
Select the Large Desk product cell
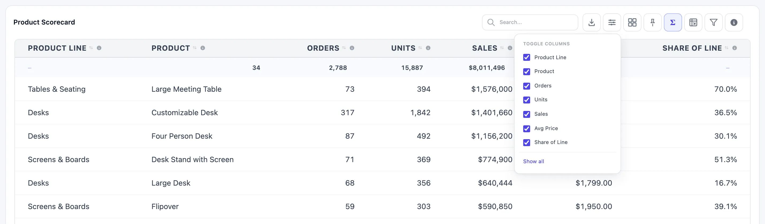(x=171, y=183)
